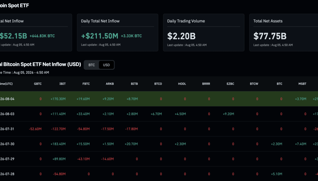Click MSBT +7.40M cell

(x=301, y=144)
